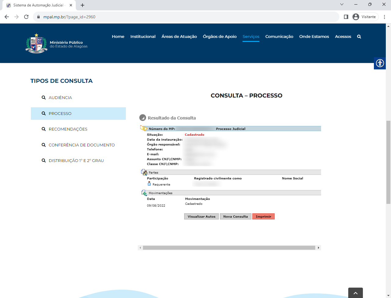This screenshot has height=298, width=391.
Task: Click the Resultado da Consulta circle icon
Action: point(143,118)
